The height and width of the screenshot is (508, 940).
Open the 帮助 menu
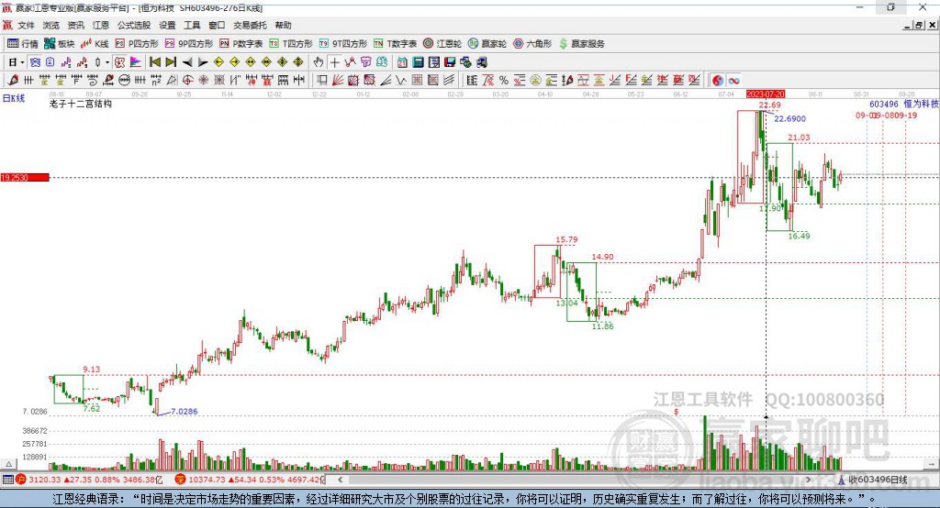(283, 25)
